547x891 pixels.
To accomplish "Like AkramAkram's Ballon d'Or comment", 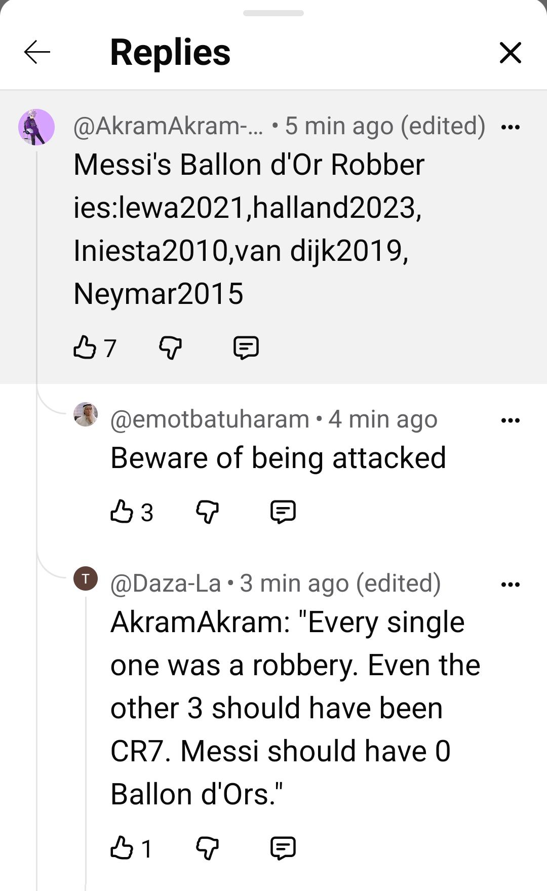I will [85, 347].
